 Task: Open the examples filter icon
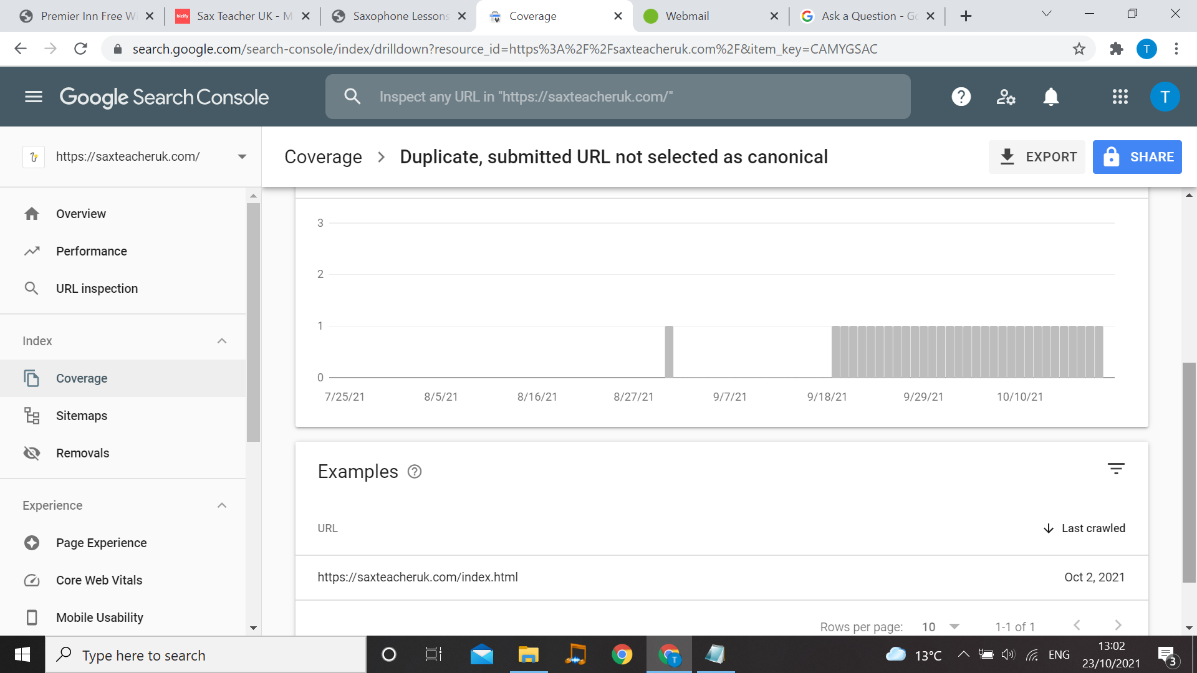tap(1115, 469)
